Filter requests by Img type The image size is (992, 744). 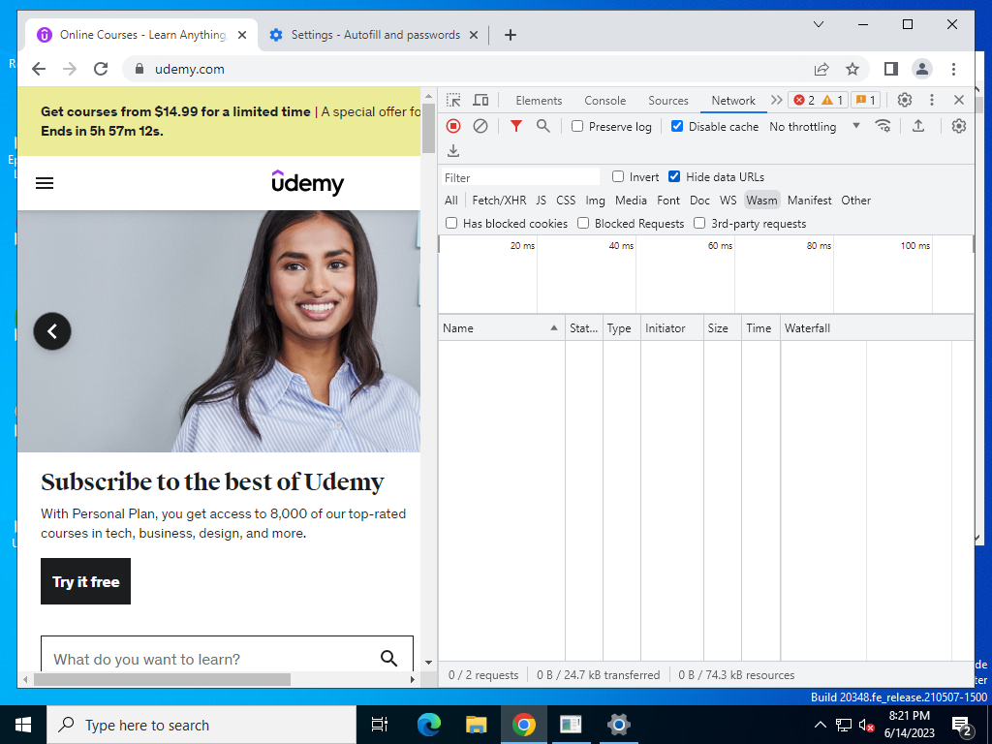click(x=595, y=200)
